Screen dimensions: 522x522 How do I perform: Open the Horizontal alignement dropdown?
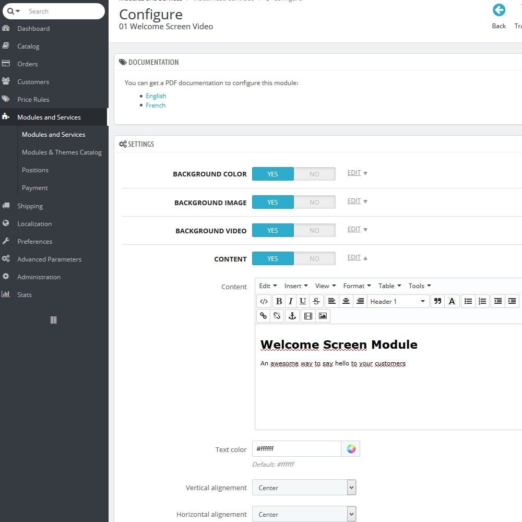[x=304, y=514]
